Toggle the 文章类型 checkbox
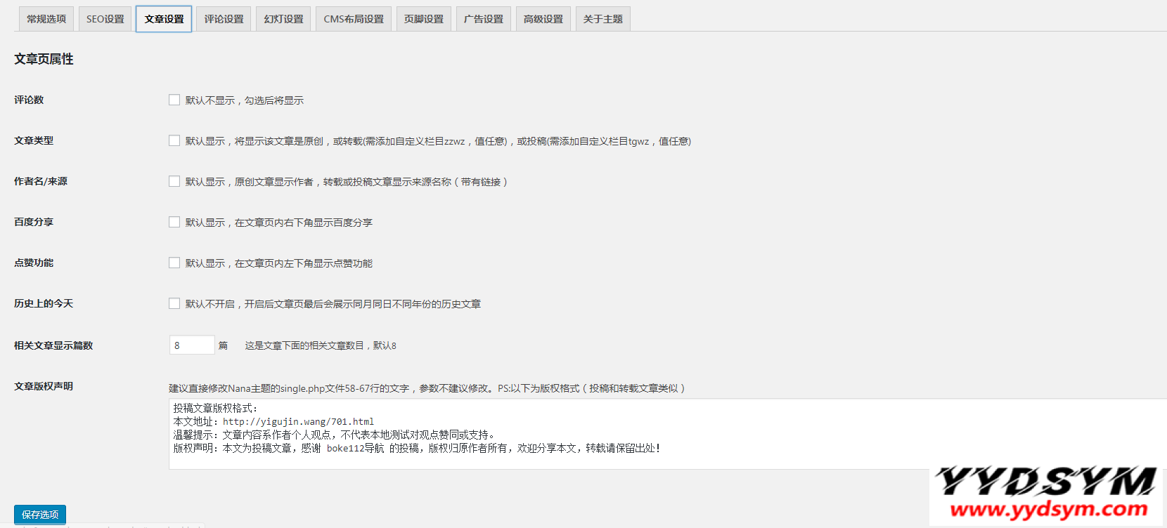 (x=174, y=140)
